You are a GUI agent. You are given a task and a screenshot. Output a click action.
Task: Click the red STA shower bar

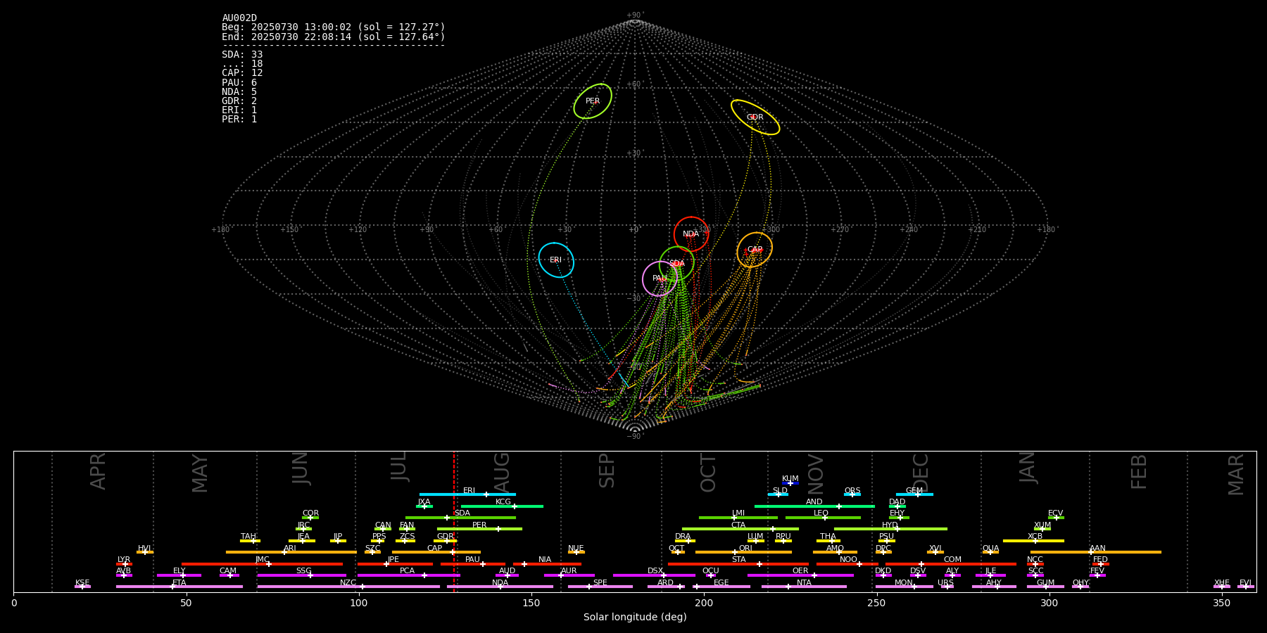[738, 564]
